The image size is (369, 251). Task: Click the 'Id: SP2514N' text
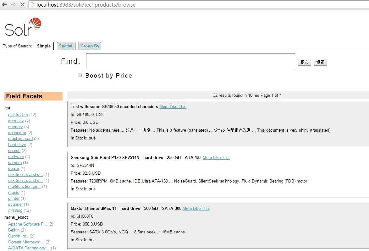pos(82,165)
